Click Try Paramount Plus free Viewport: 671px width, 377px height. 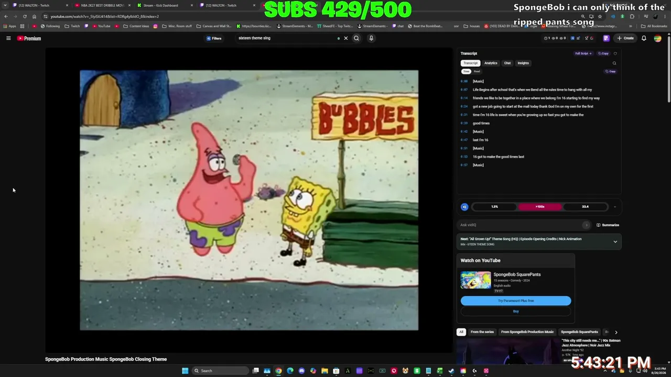[516, 301]
